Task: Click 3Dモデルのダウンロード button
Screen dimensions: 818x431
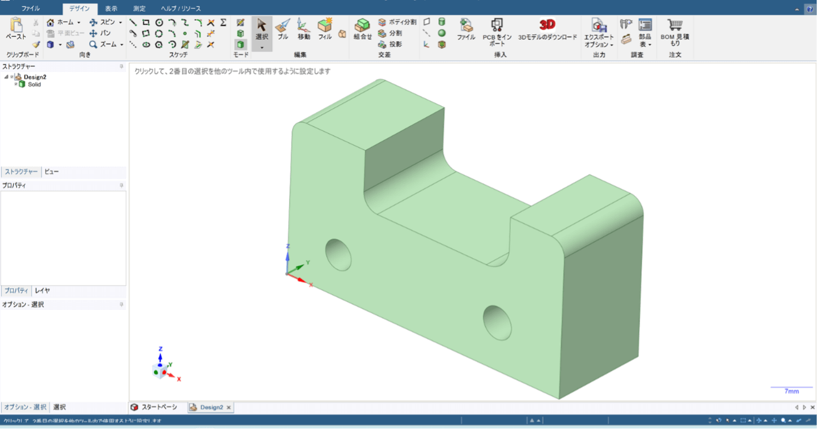Action: [547, 29]
